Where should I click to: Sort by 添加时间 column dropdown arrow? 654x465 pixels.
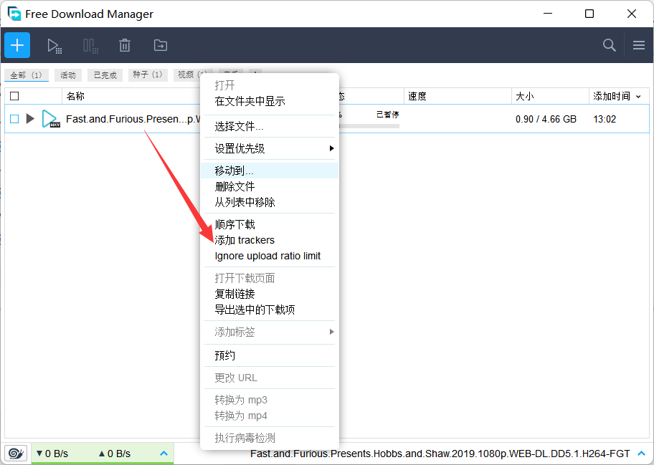tap(638, 97)
